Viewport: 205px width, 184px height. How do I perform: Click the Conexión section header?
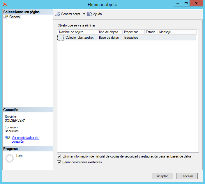(28, 110)
